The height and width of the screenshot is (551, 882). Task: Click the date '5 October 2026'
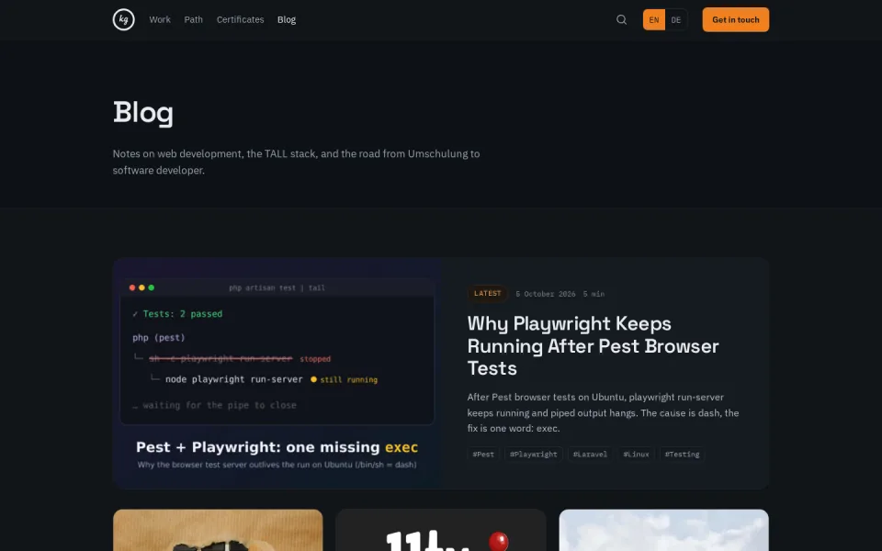pyautogui.click(x=546, y=294)
